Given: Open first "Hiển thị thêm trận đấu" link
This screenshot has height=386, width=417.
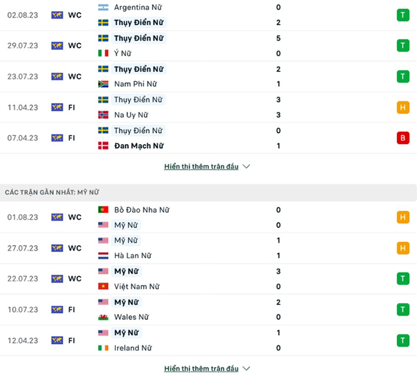Looking at the screenshot, I should (201, 167).
